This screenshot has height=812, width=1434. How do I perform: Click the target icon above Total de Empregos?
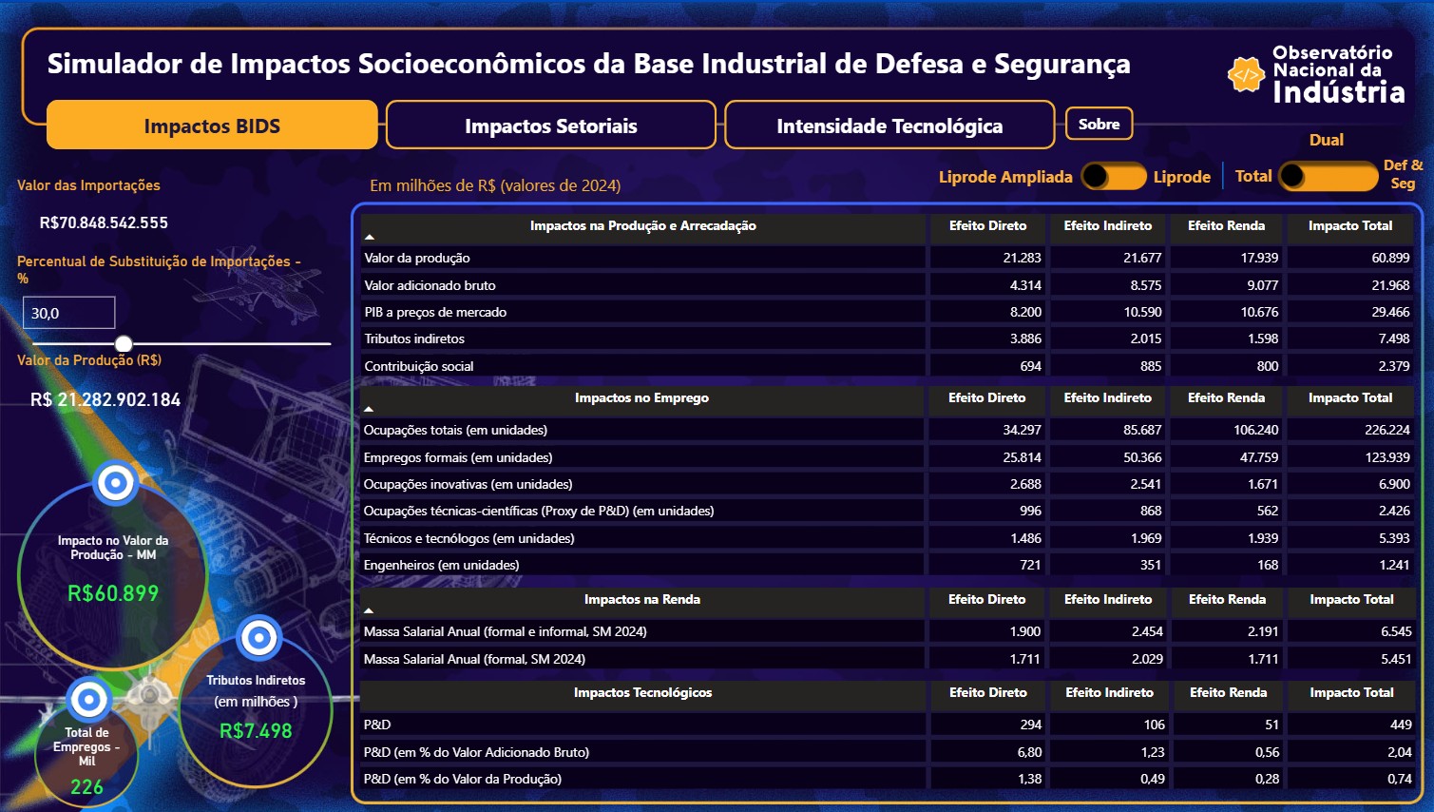coord(89,701)
